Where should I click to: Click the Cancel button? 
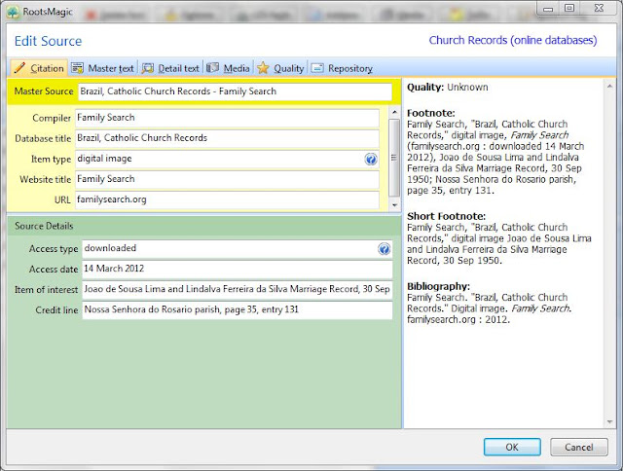pyautogui.click(x=579, y=448)
